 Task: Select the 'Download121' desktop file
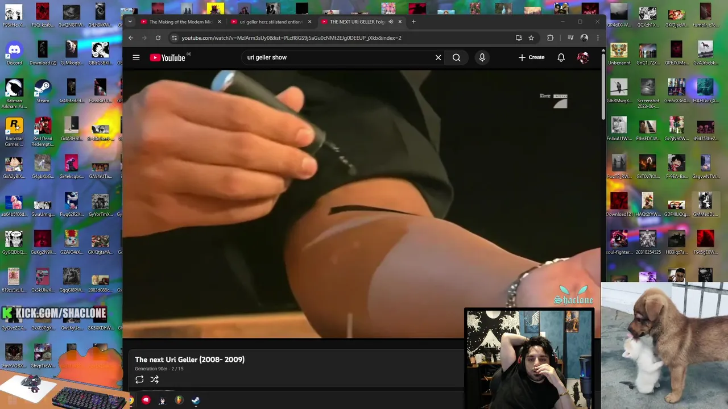[x=619, y=205]
